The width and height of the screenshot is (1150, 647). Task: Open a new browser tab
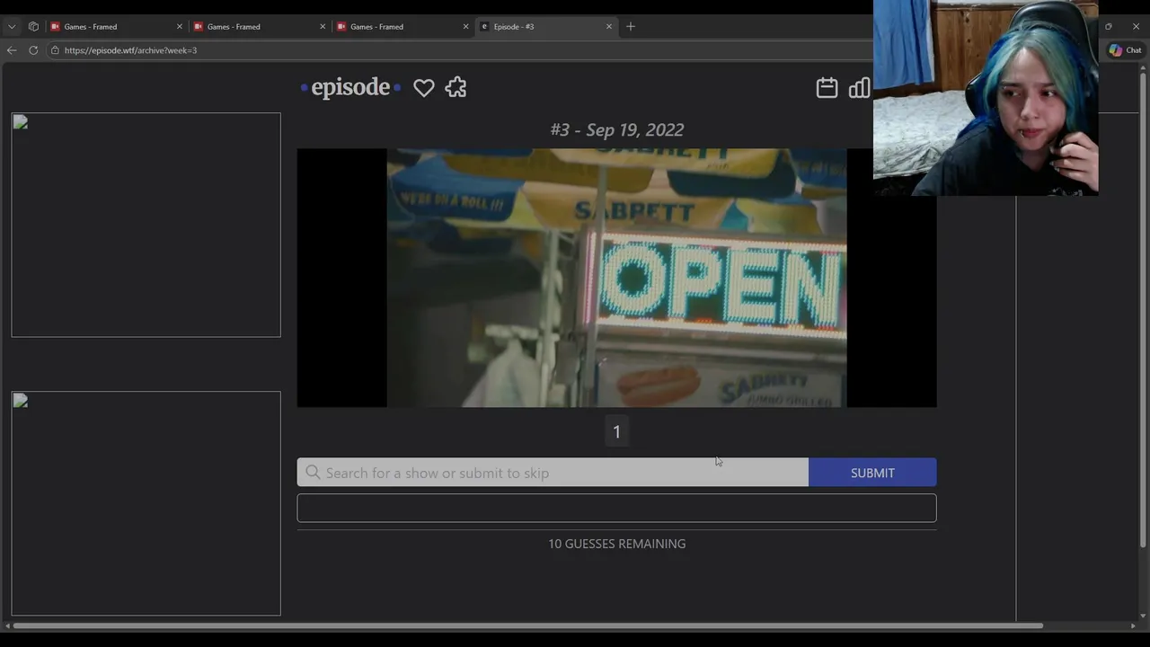pos(631,27)
